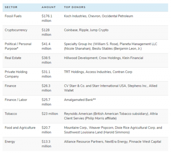Click the TRT Holdings donors text
The height and width of the screenshot is (153, 171).
point(98,72)
